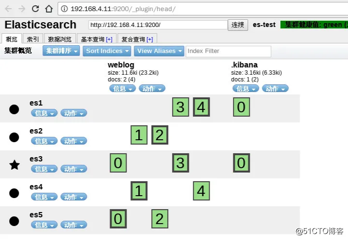348x240 pixels.
Task: Add new 基本查询 tab with [+]
Action: click(x=109, y=40)
